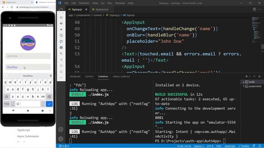Image resolution: width=264 pixels, height=148 pixels.
Task: Click 'Spaces: 2' indentation in status bar
Action: tap(199, 146)
